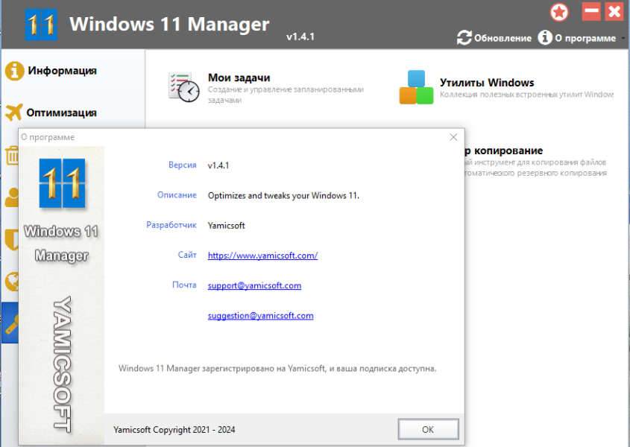Close the Windows 11 Manager main window
This screenshot has width=630, height=447.
tap(614, 12)
